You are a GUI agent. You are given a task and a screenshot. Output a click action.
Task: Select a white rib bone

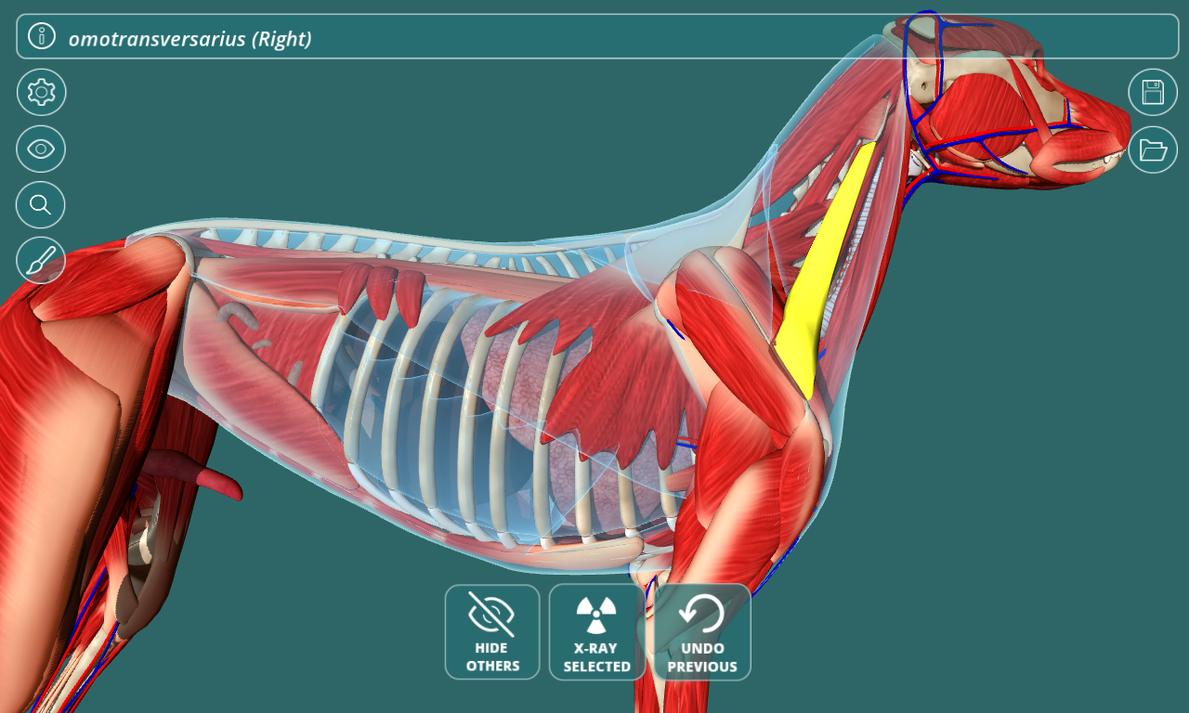coord(435,418)
